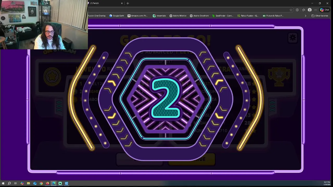Image resolution: width=333 pixels, height=187 pixels.
Task: Open Task View on taskbar
Action: (x=16, y=183)
